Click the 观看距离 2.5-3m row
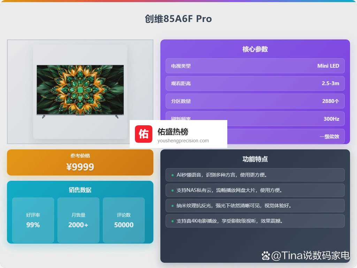Image resolution: width=357 pixels, height=268 pixels. click(x=255, y=83)
